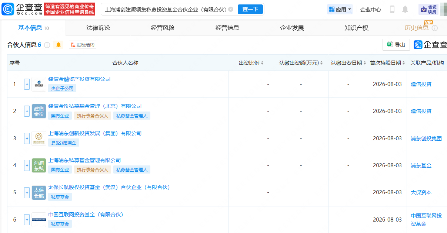
Task: Open the blurred user avatar in the header
Action: pos(443,9)
